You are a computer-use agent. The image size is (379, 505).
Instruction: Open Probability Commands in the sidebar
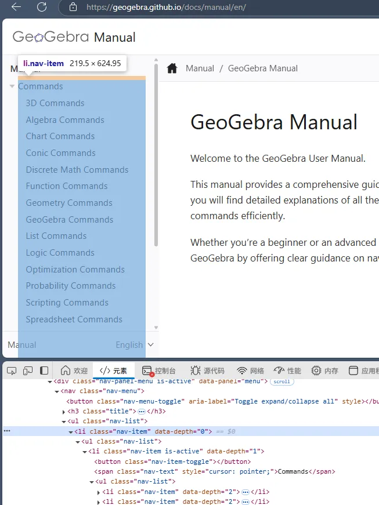71,286
